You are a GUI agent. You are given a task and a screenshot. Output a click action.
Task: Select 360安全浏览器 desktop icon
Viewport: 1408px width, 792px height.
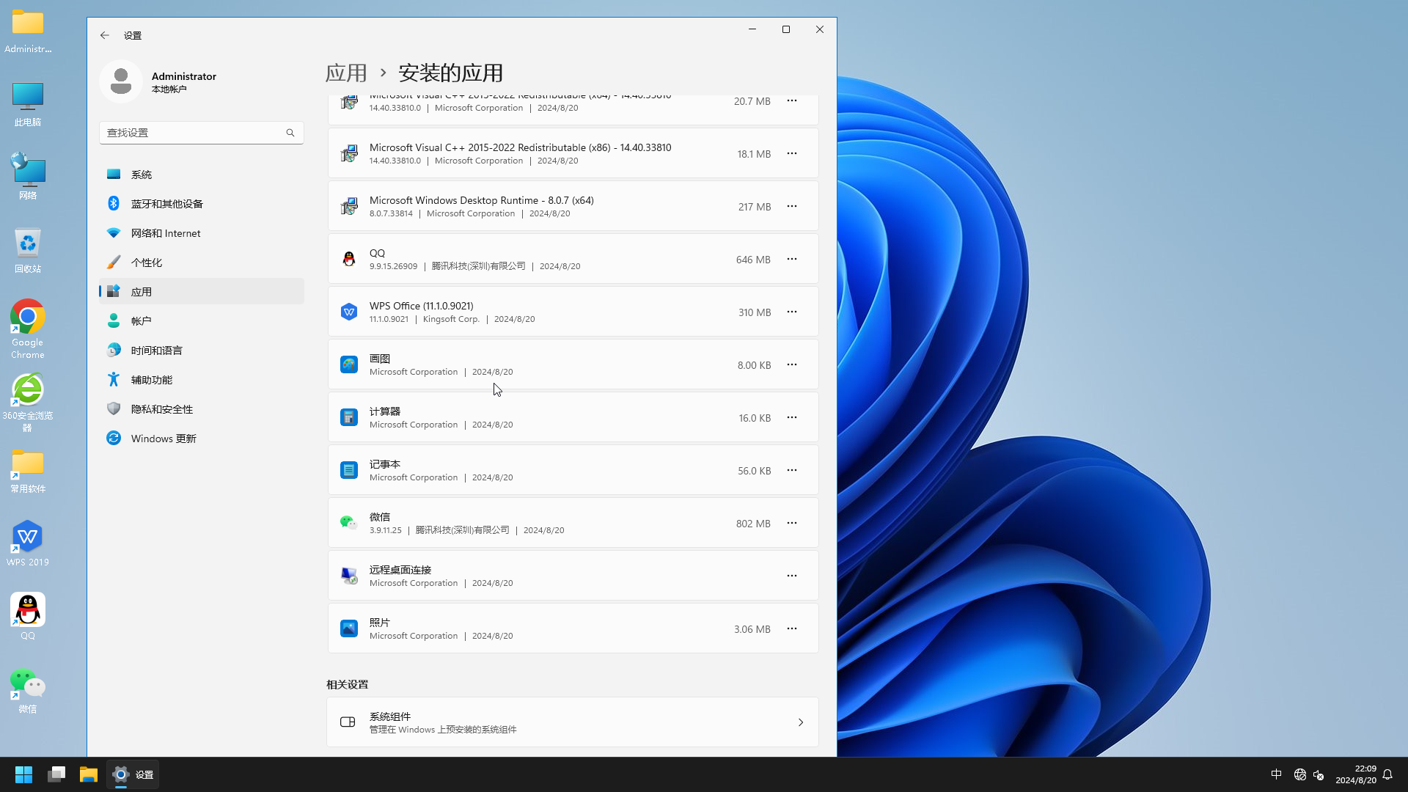(x=28, y=403)
